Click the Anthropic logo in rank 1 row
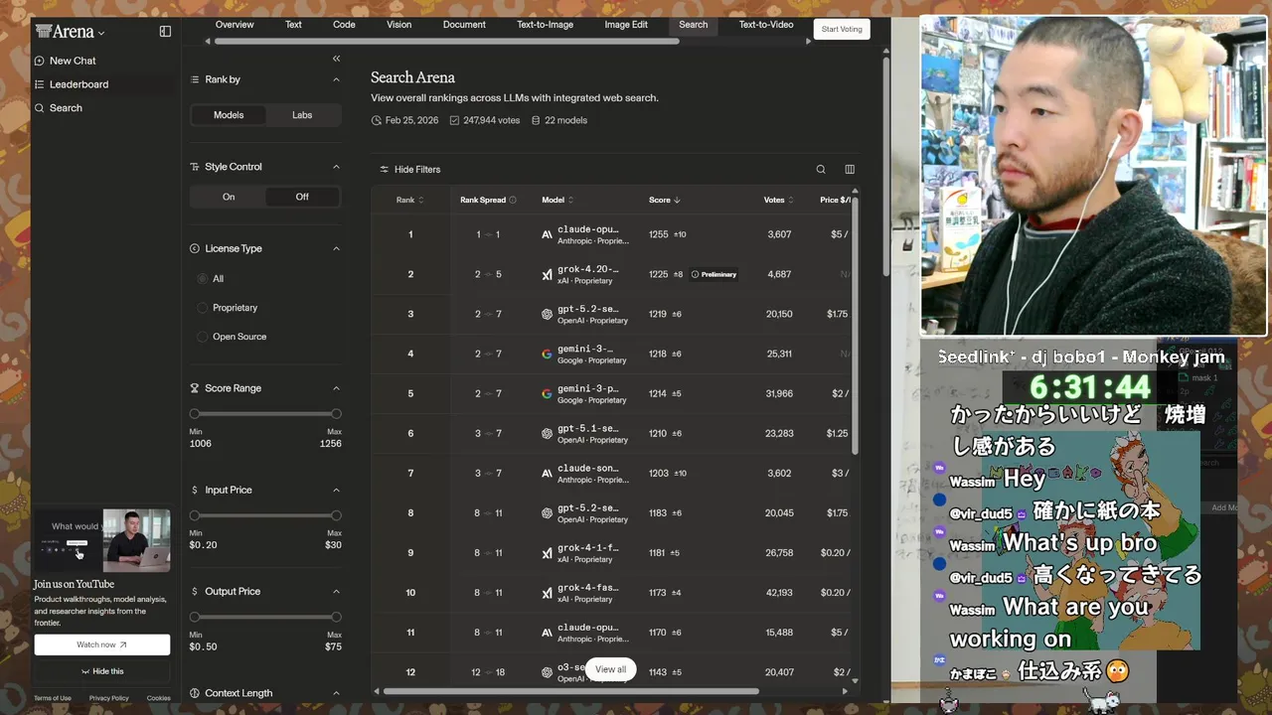Screen dimensions: 1272x715 (x=547, y=234)
